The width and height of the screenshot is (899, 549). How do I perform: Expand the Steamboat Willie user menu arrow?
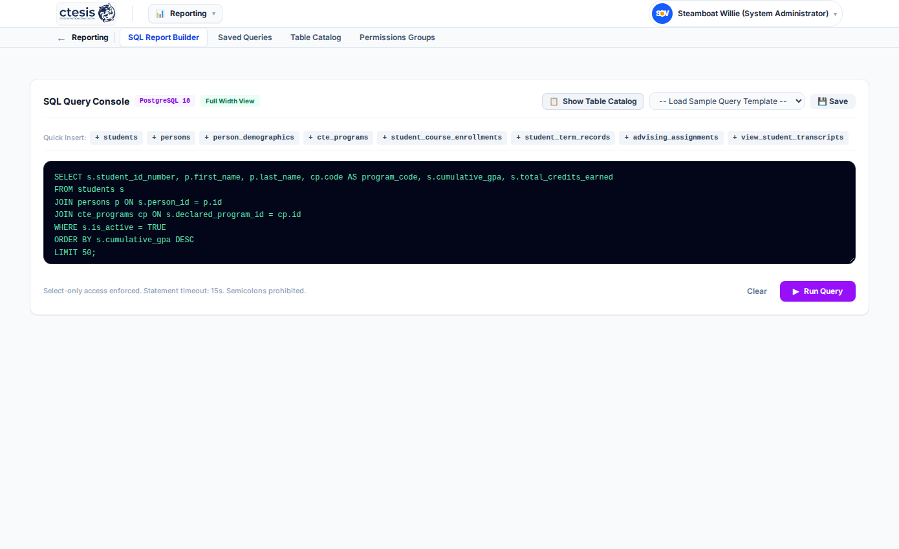[x=835, y=14]
